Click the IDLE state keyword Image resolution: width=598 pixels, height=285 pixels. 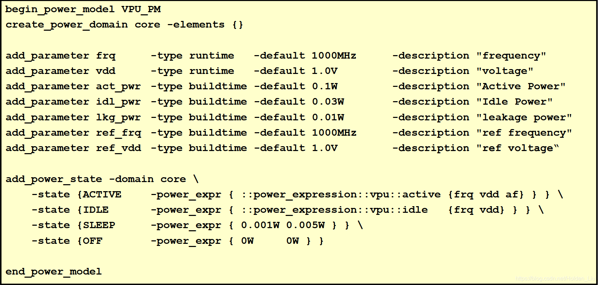click(x=96, y=210)
